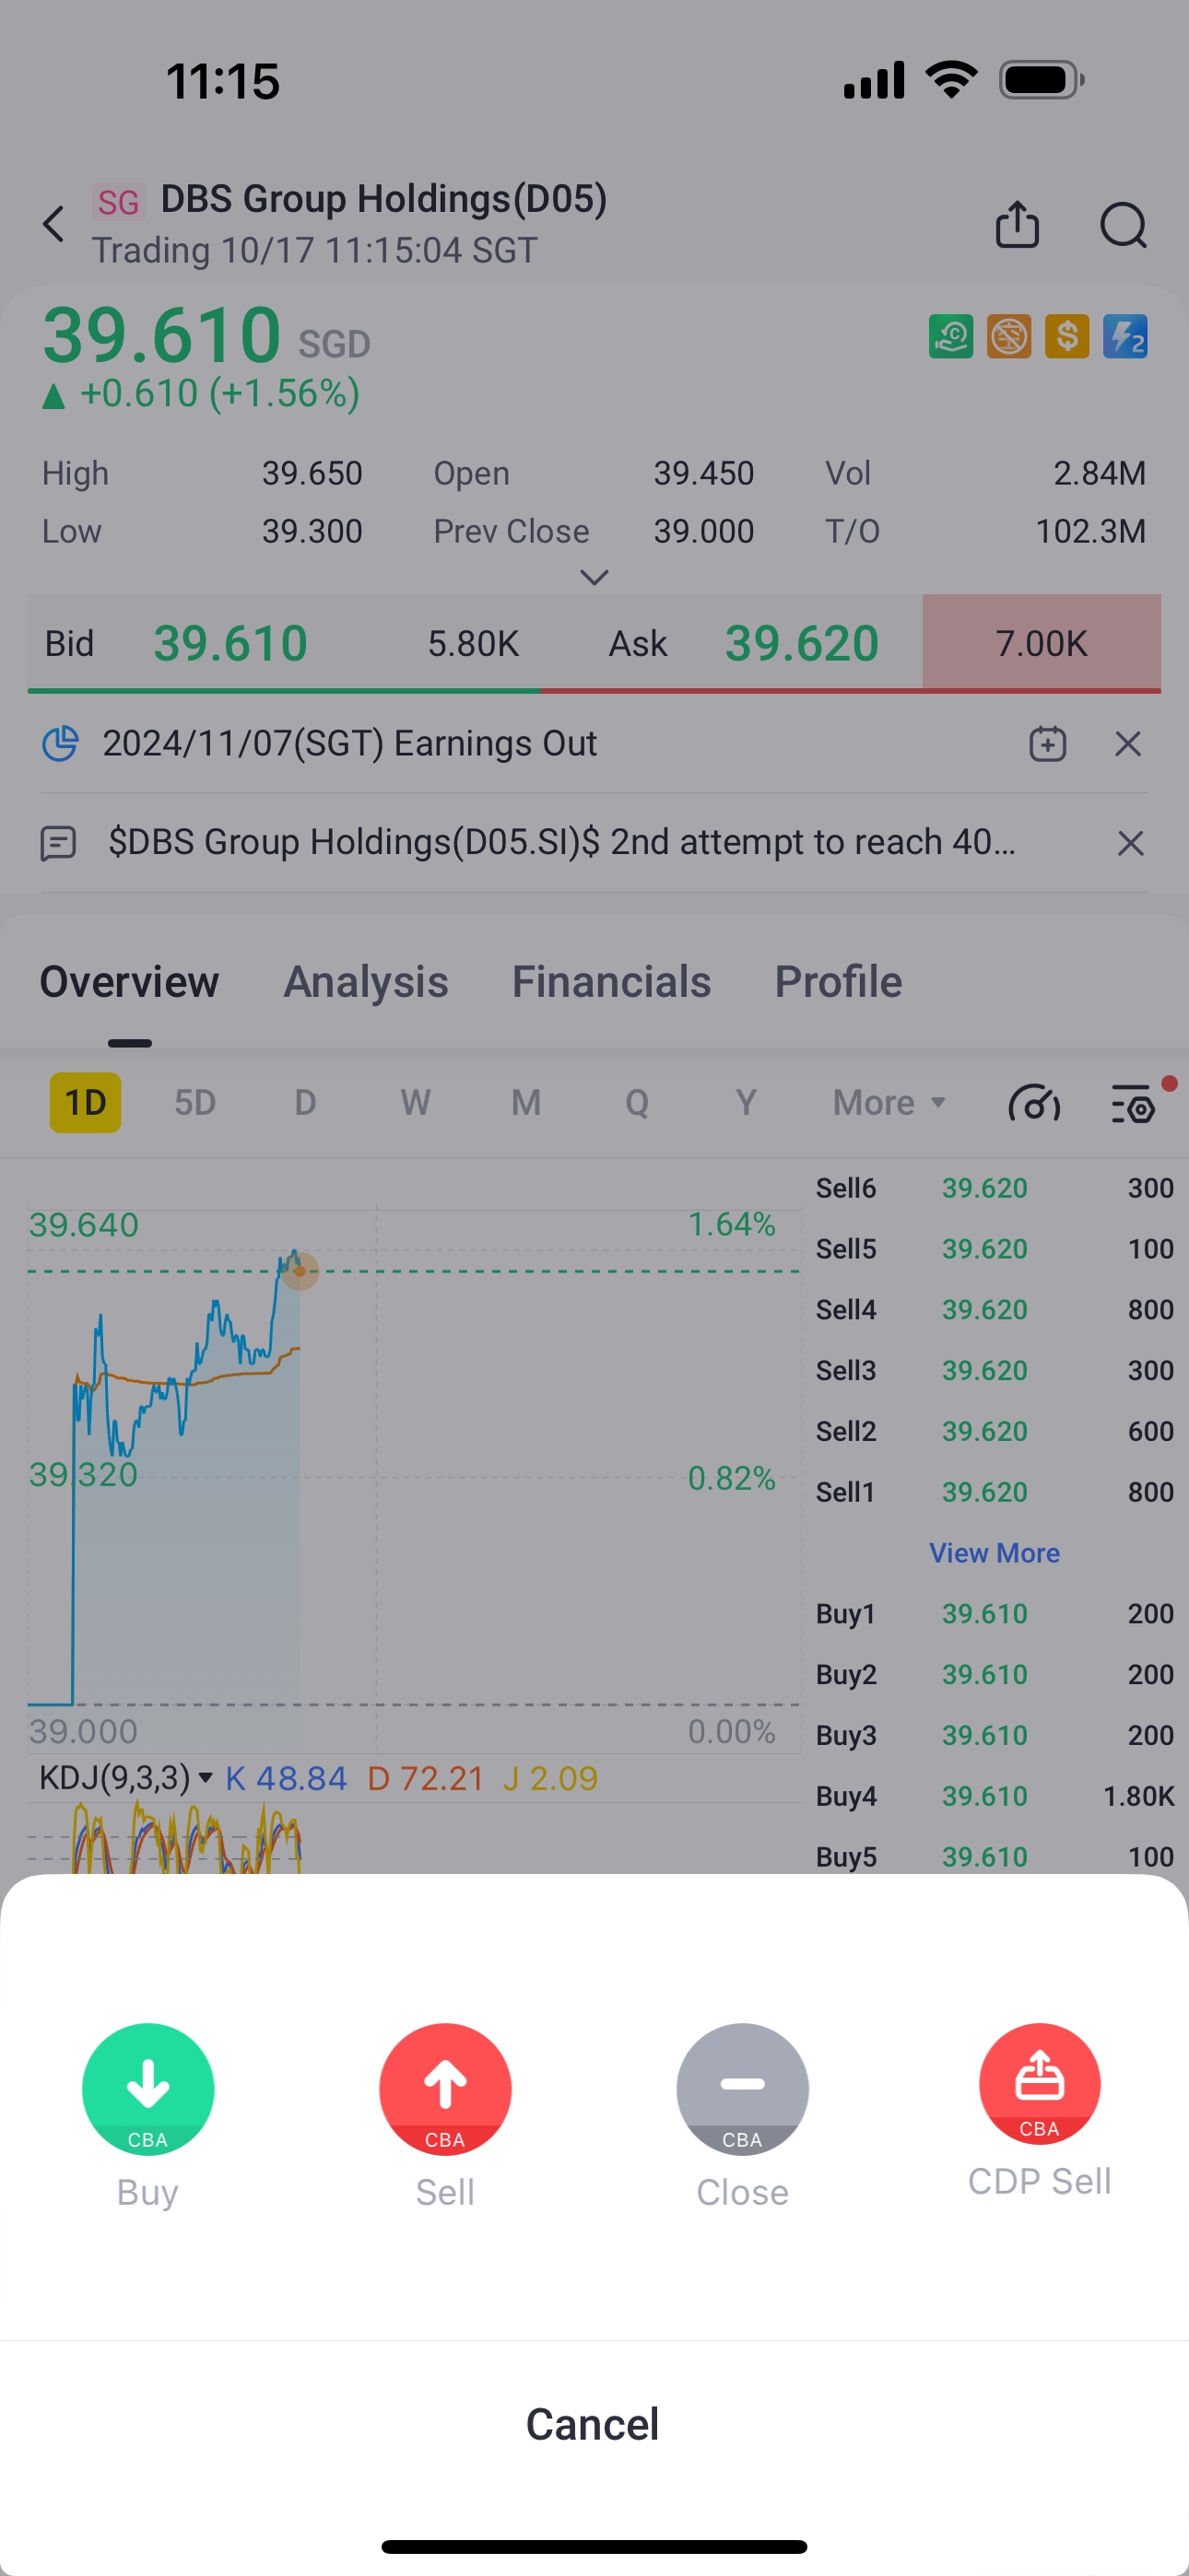Screen dimensions: 1189x2576
Task: Select the Buy1 order book row
Action: (995, 1613)
